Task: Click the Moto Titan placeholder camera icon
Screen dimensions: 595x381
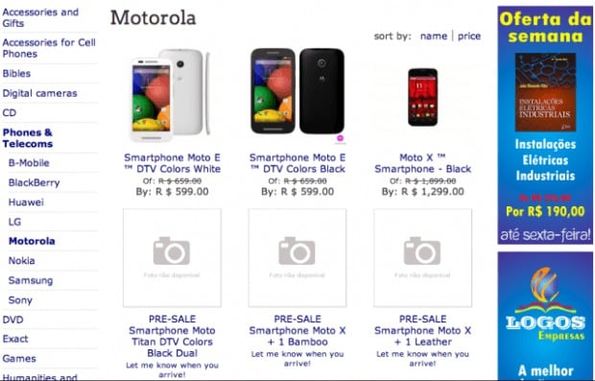Action: [172, 250]
